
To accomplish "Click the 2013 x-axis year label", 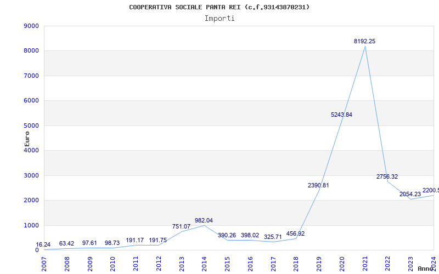I will [182, 264].
